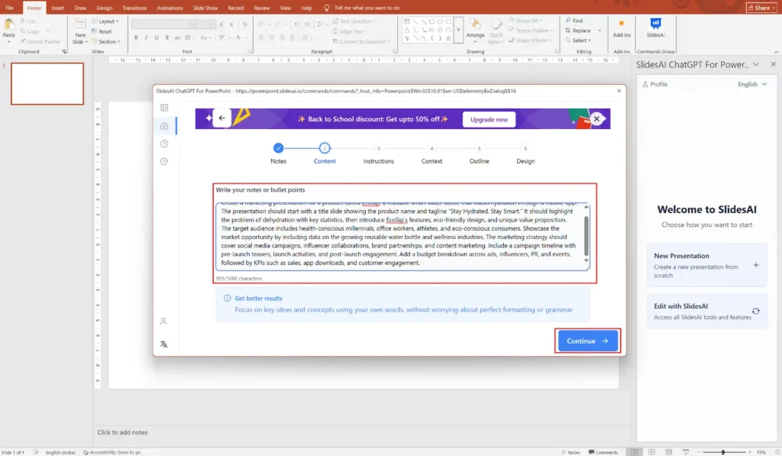This screenshot has width=782, height=456.
Task: Expand the Select dropdown in Editing group
Action: pos(581,40)
